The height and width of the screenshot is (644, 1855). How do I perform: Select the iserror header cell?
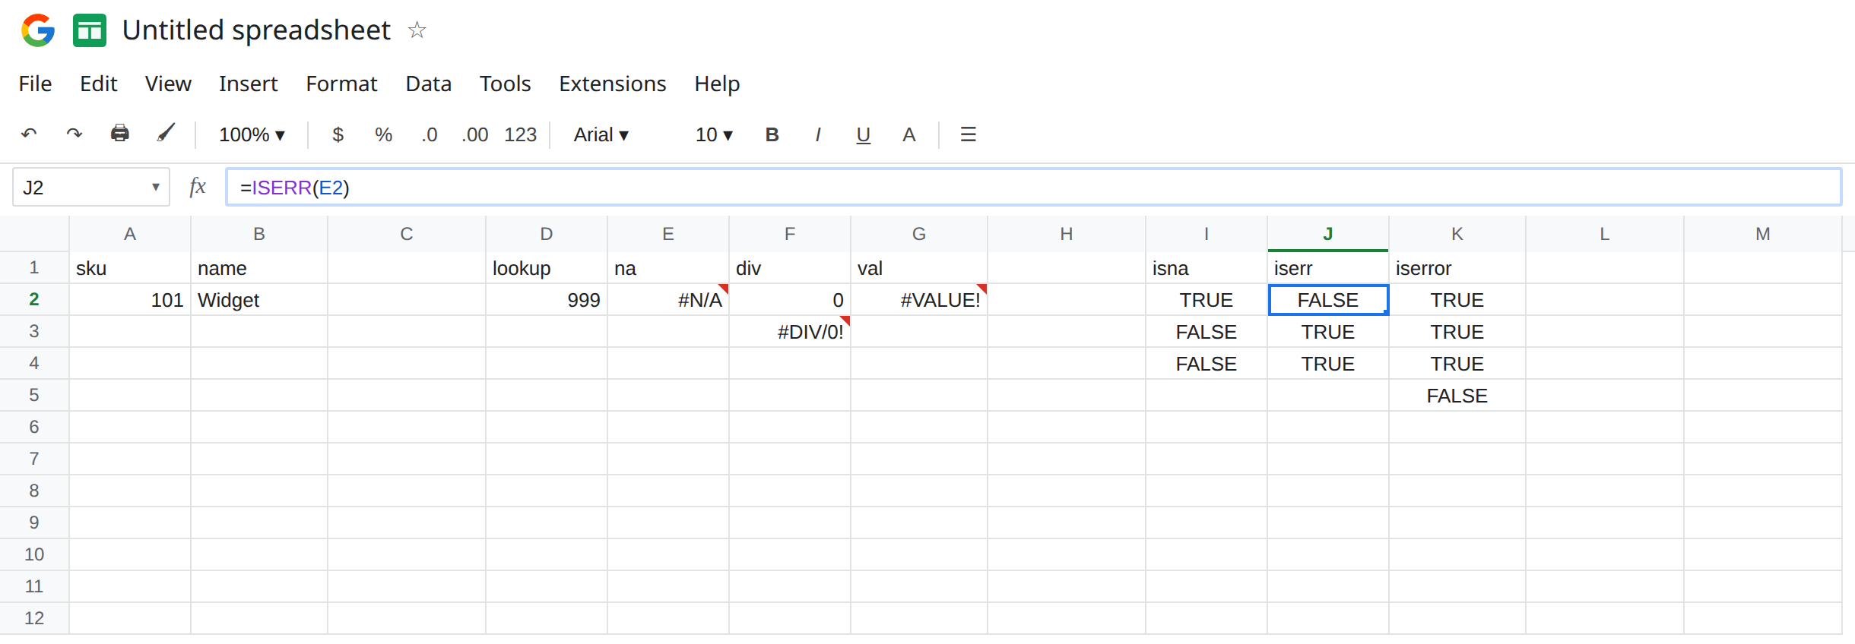click(1457, 268)
